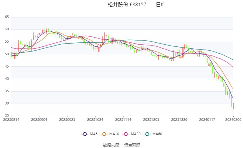Screen dimensions: 243x148
Task: Select the 20240206 x-axis date label
Action: click(233, 120)
